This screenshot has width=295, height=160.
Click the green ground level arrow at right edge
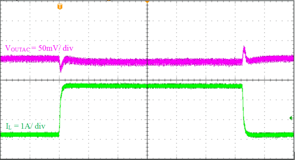click(291, 118)
